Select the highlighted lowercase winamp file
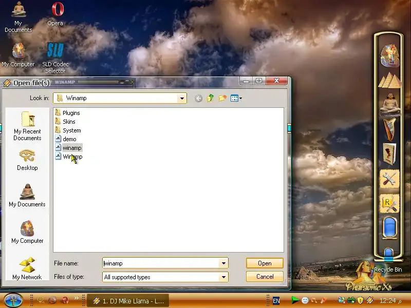The width and height of the screenshot is (411, 308). pyautogui.click(x=69, y=148)
